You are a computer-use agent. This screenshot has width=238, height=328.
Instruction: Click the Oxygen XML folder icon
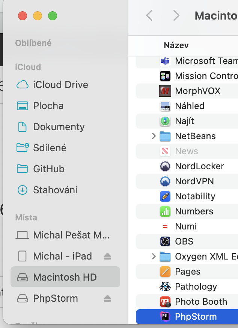pos(165,257)
